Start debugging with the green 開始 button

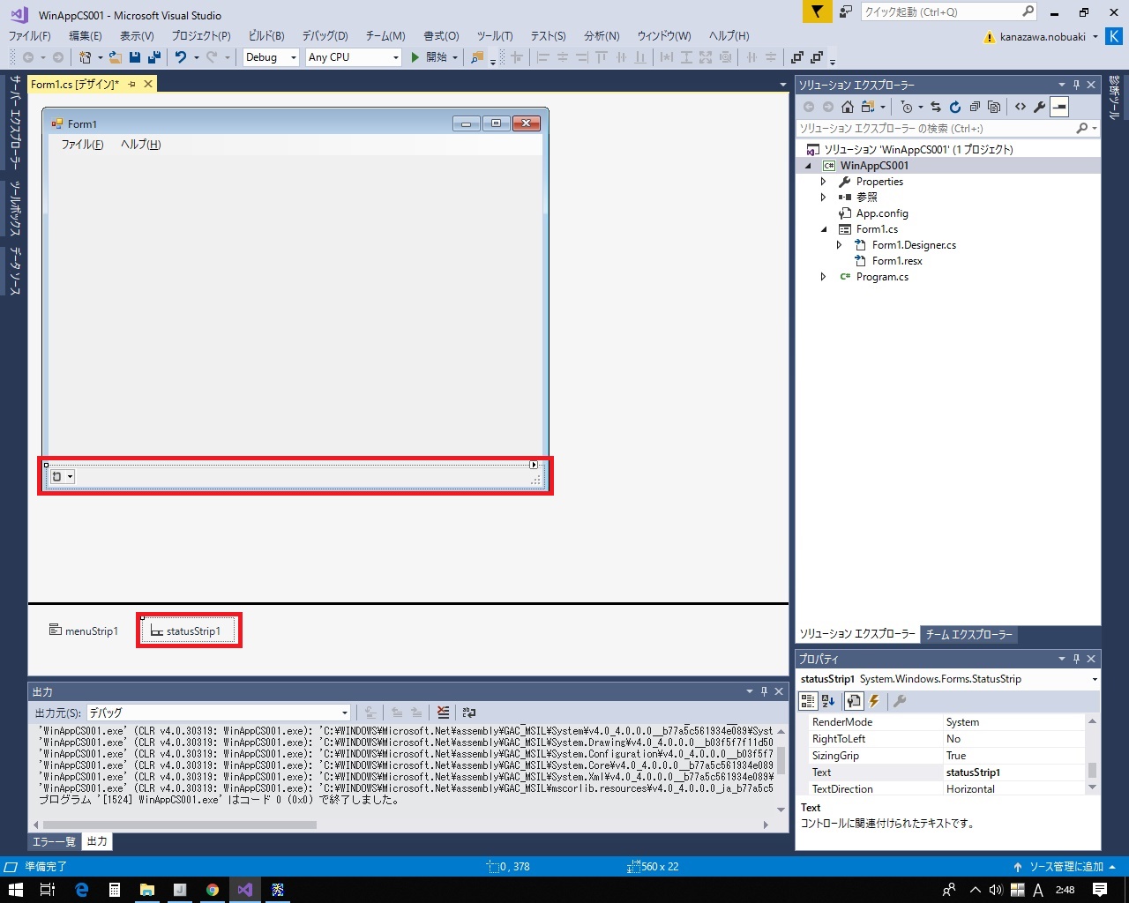[x=429, y=57]
